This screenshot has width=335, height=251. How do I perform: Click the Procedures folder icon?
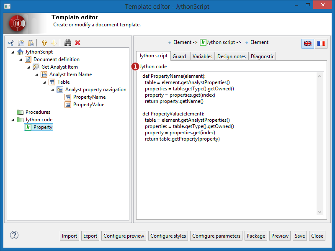coord(20,112)
